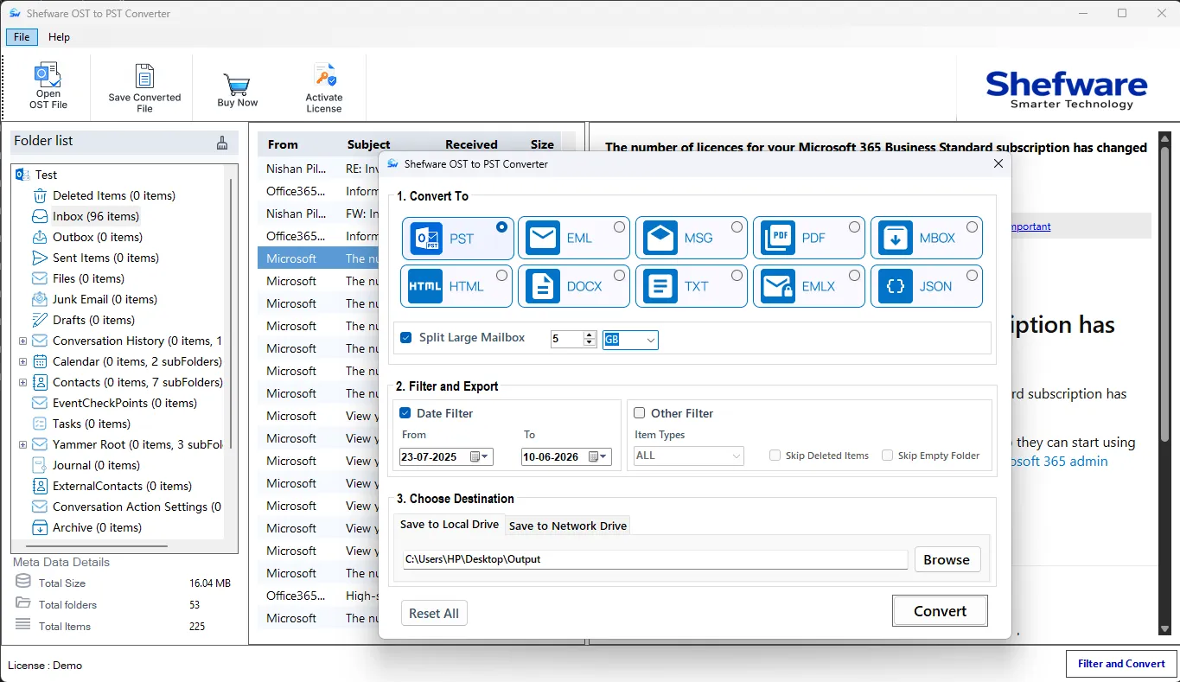Viewport: 1180px width, 682px height.
Task: Open the Help menu
Action: pos(59,37)
